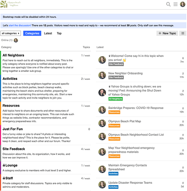Click Resources badge under Contact List topic
The height and width of the screenshot is (191, 187).
(114, 139)
